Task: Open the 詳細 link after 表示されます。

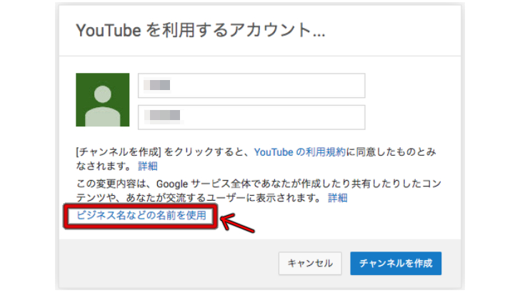Action: [x=338, y=198]
